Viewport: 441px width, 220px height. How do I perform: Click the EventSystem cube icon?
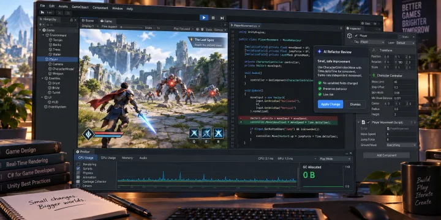[46, 107]
